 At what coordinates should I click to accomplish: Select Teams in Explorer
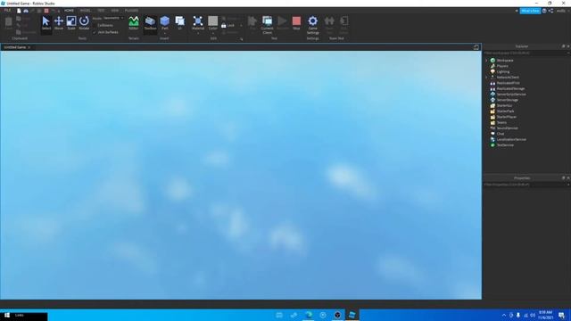pyautogui.click(x=501, y=122)
